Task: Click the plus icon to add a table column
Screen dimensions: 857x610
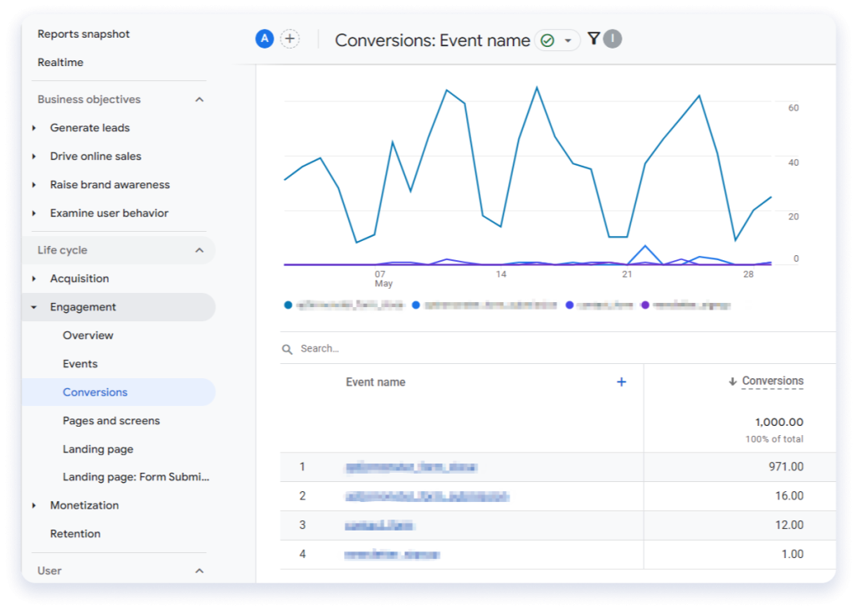Action: click(x=622, y=382)
